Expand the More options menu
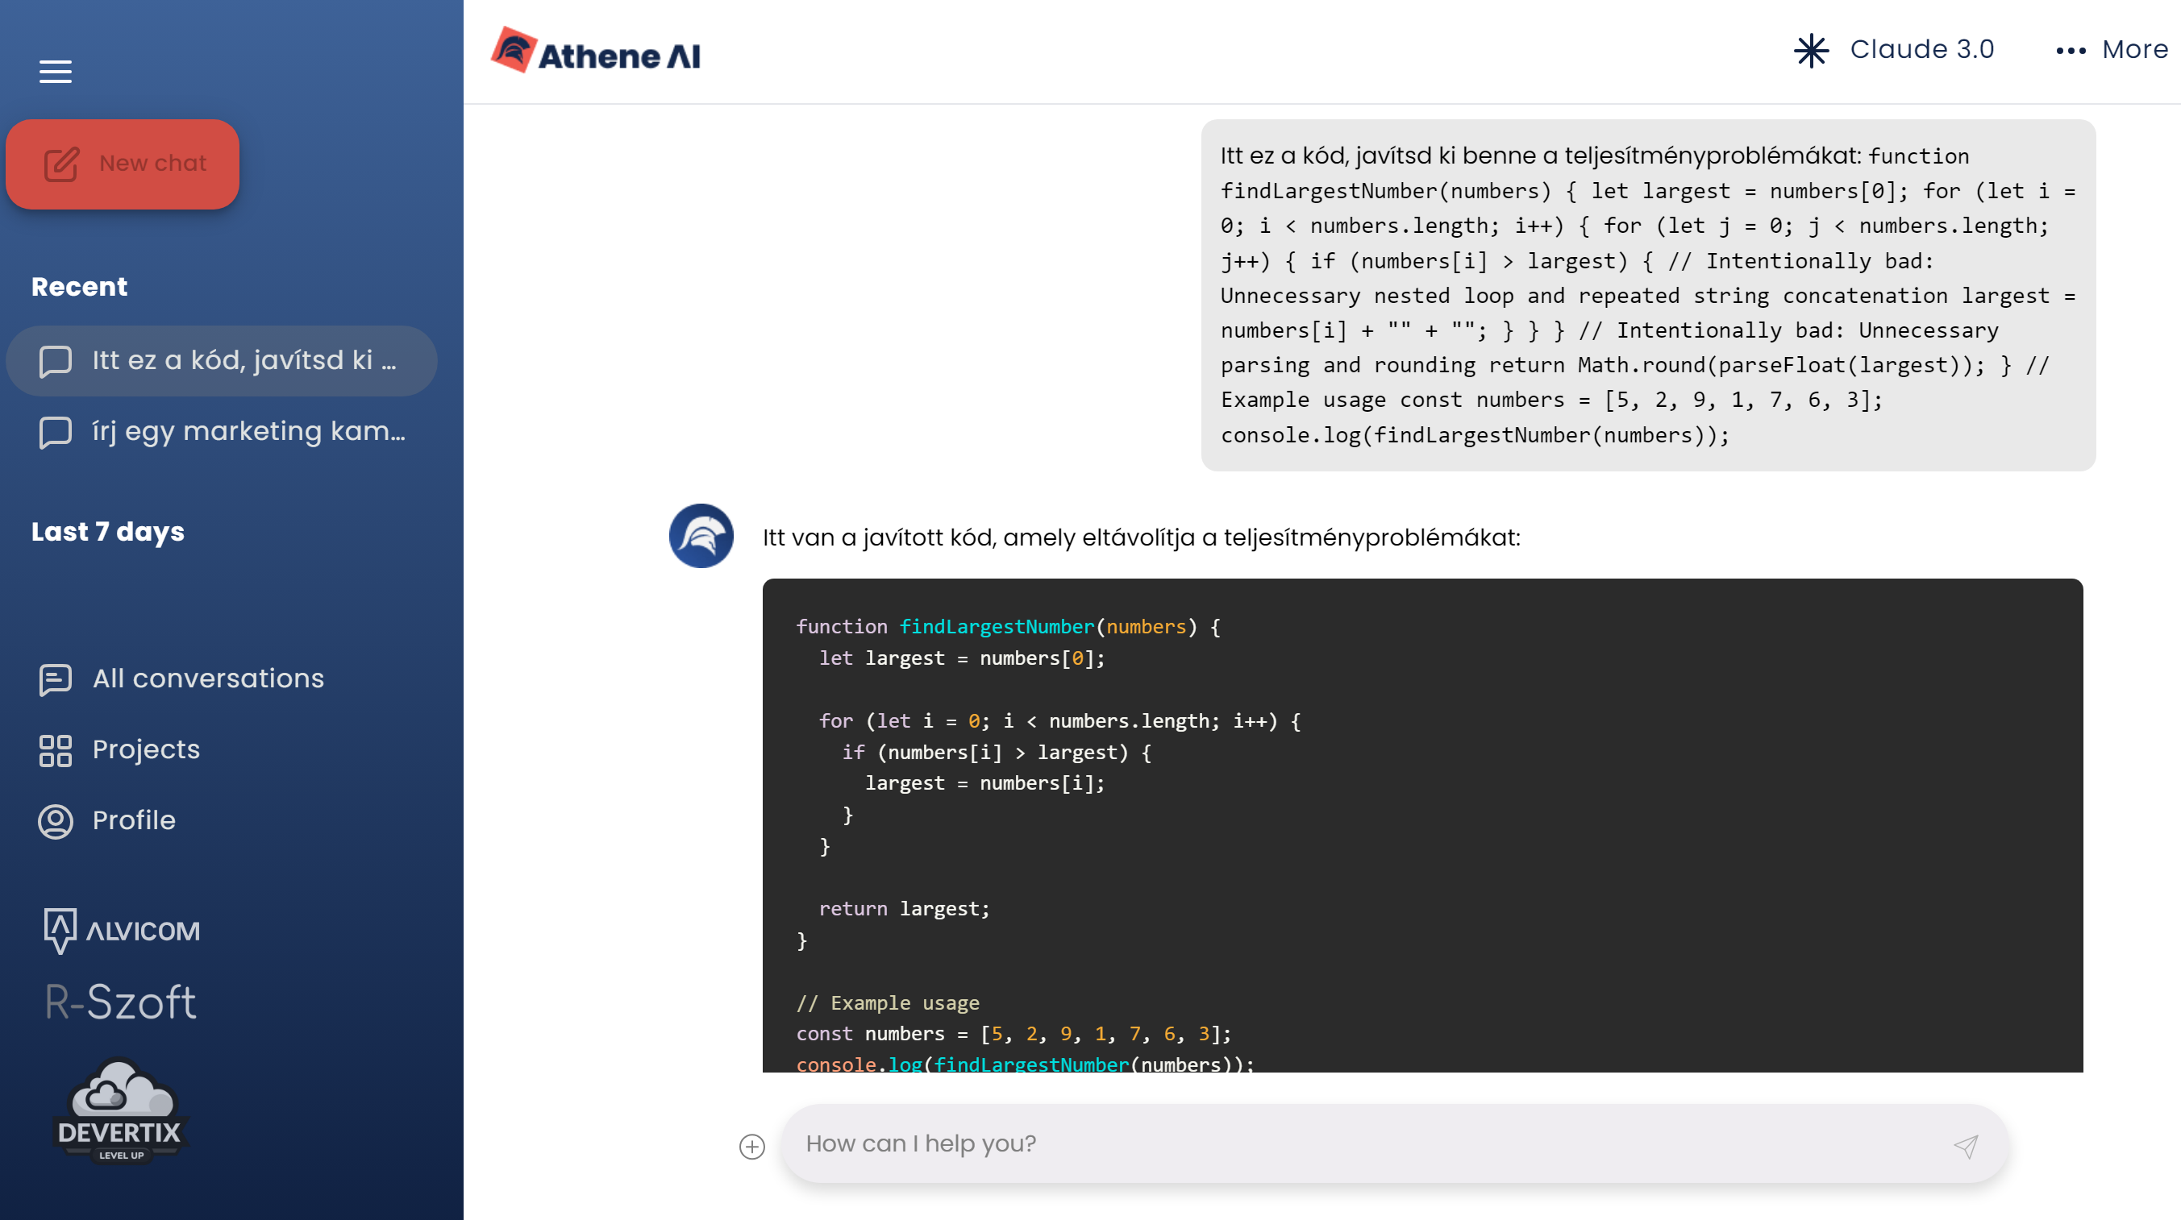 [2104, 51]
